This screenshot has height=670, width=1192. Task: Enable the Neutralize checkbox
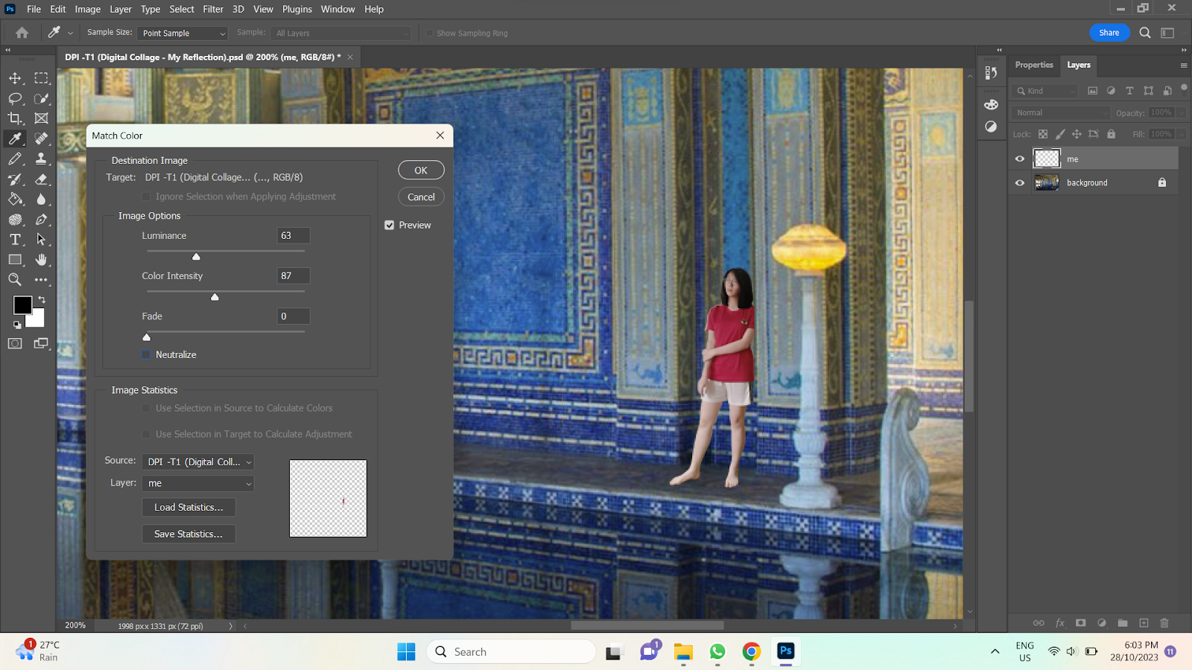coord(147,355)
